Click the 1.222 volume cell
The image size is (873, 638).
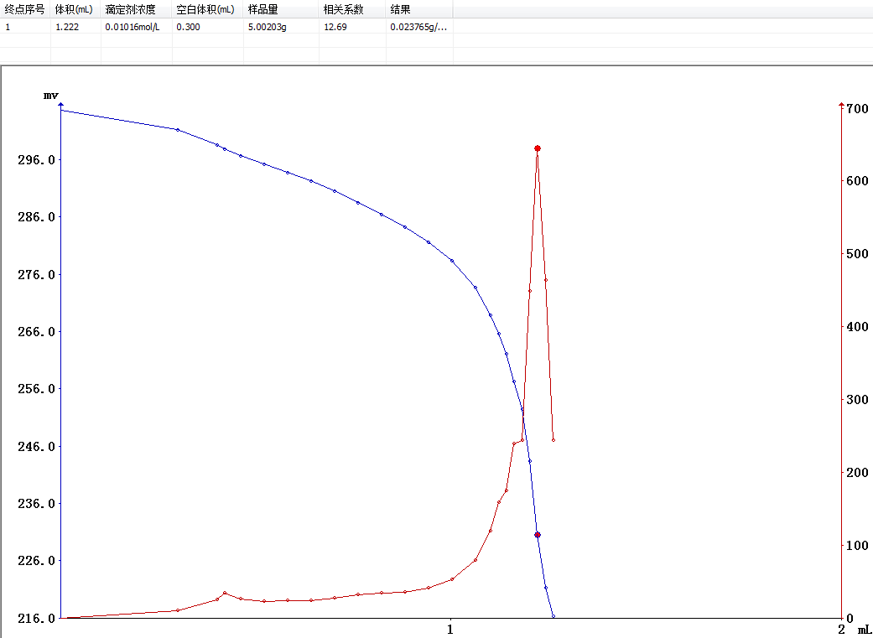[x=66, y=27]
